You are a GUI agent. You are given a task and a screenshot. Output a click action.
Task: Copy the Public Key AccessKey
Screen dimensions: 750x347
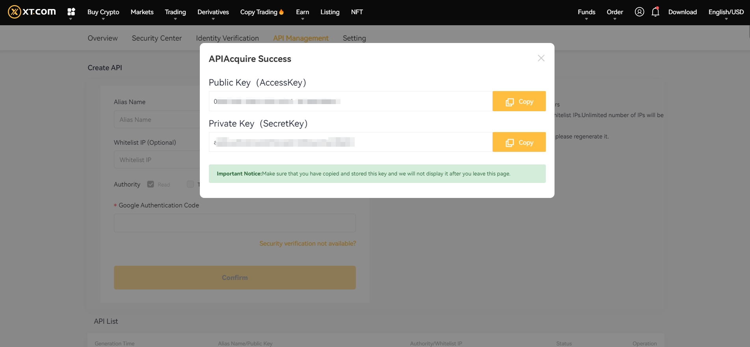tap(519, 101)
